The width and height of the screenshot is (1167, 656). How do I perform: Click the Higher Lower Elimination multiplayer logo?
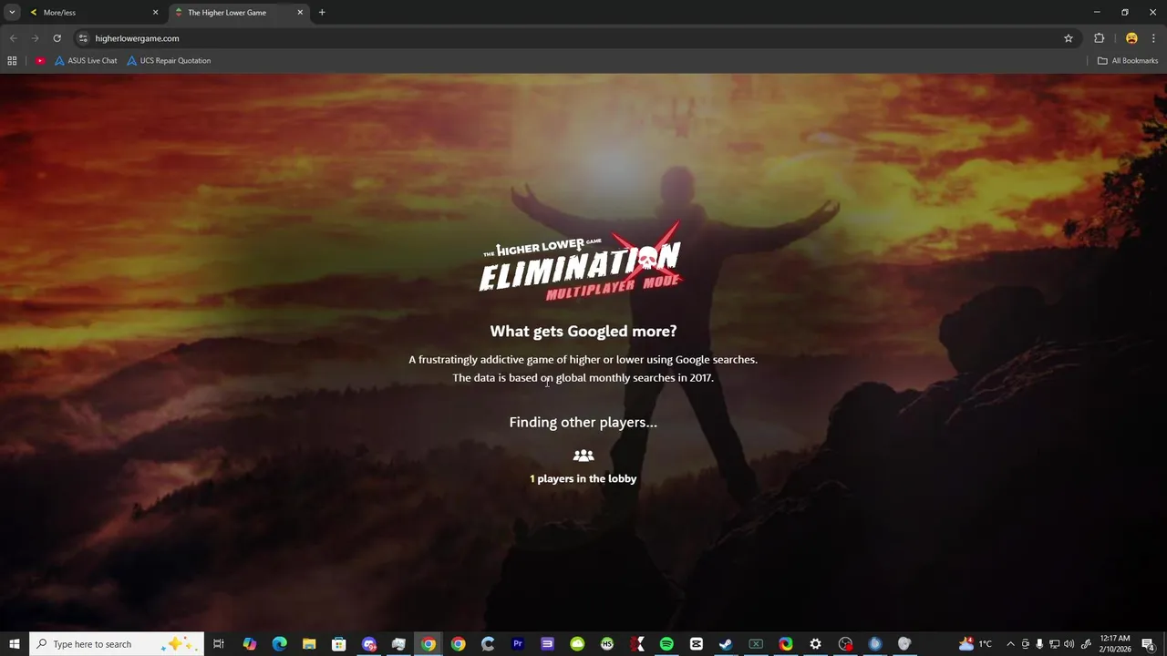click(x=581, y=261)
